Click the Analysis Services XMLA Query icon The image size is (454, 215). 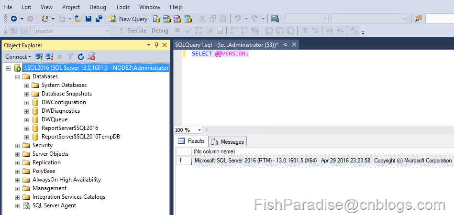188,19
